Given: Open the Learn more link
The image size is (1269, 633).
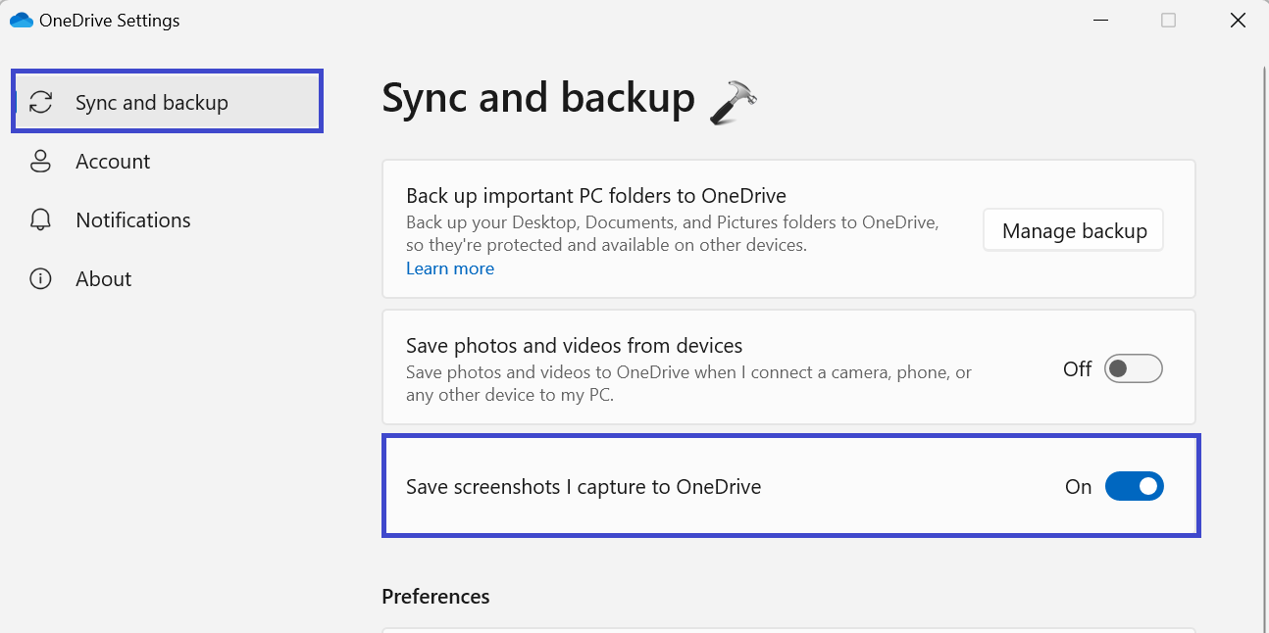Looking at the screenshot, I should click(450, 268).
